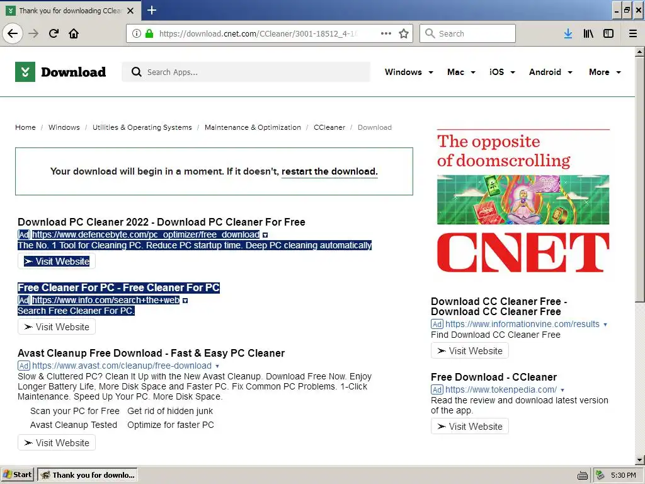
Task: Reload the current page
Action: (x=54, y=33)
